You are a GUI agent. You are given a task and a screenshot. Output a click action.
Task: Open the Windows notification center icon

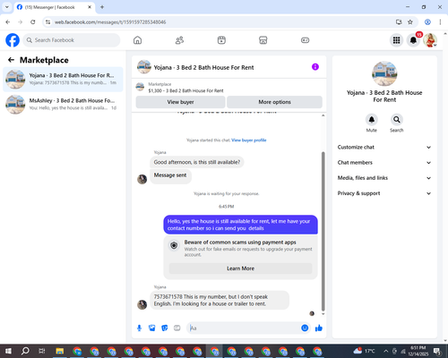[x=437, y=351]
